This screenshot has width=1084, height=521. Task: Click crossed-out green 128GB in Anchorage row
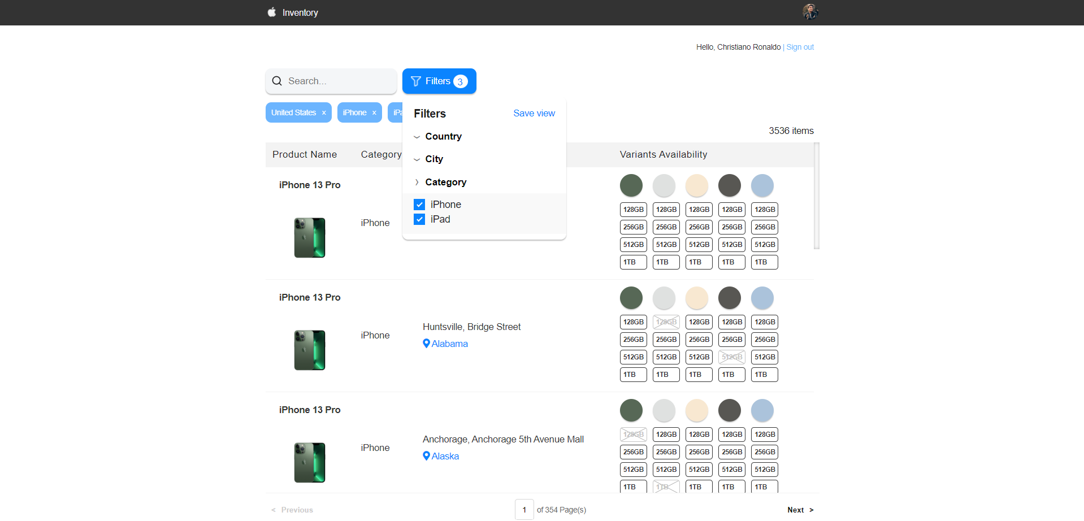634,435
